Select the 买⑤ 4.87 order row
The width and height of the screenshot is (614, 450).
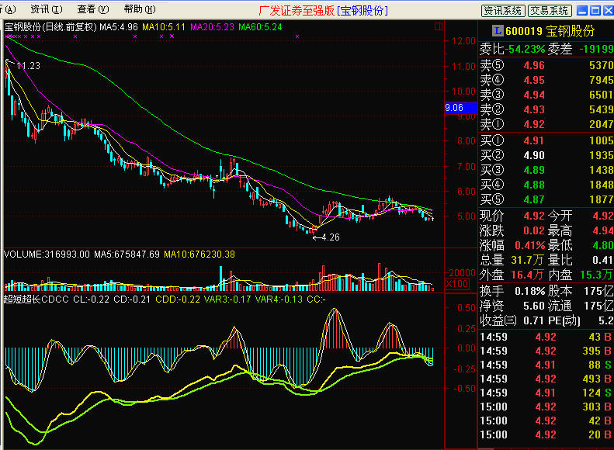(x=546, y=199)
